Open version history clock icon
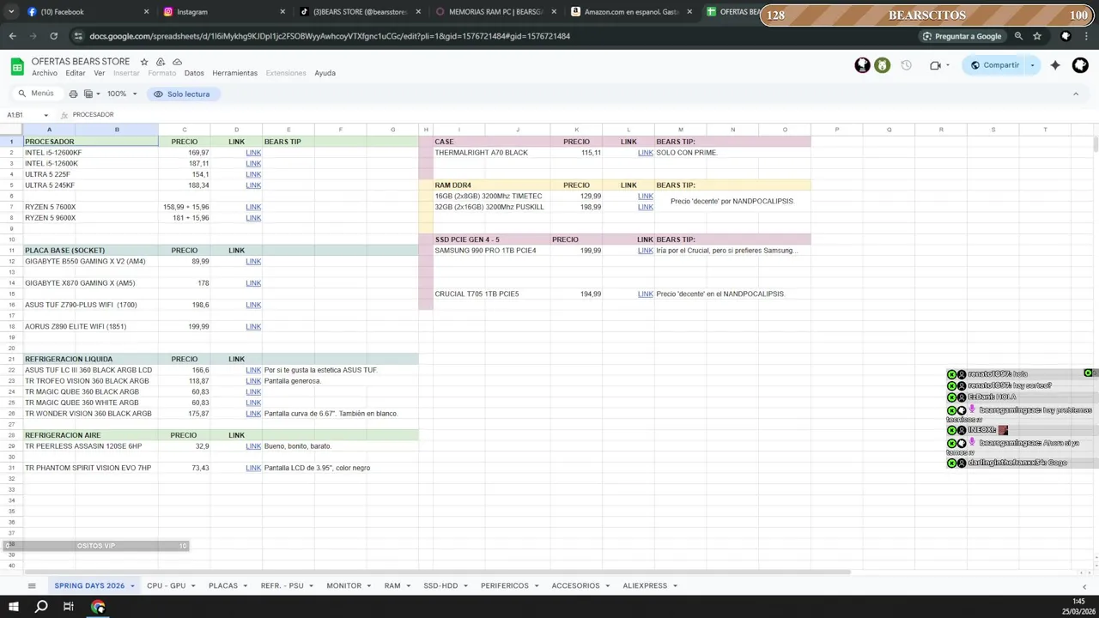This screenshot has height=618, width=1099. pyautogui.click(x=906, y=65)
